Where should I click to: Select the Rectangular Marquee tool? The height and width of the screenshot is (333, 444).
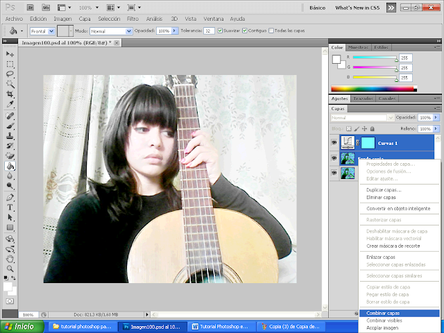(10, 64)
